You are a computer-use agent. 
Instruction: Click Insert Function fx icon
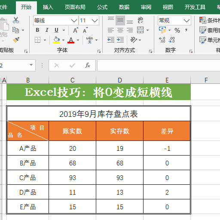pos(88,65)
